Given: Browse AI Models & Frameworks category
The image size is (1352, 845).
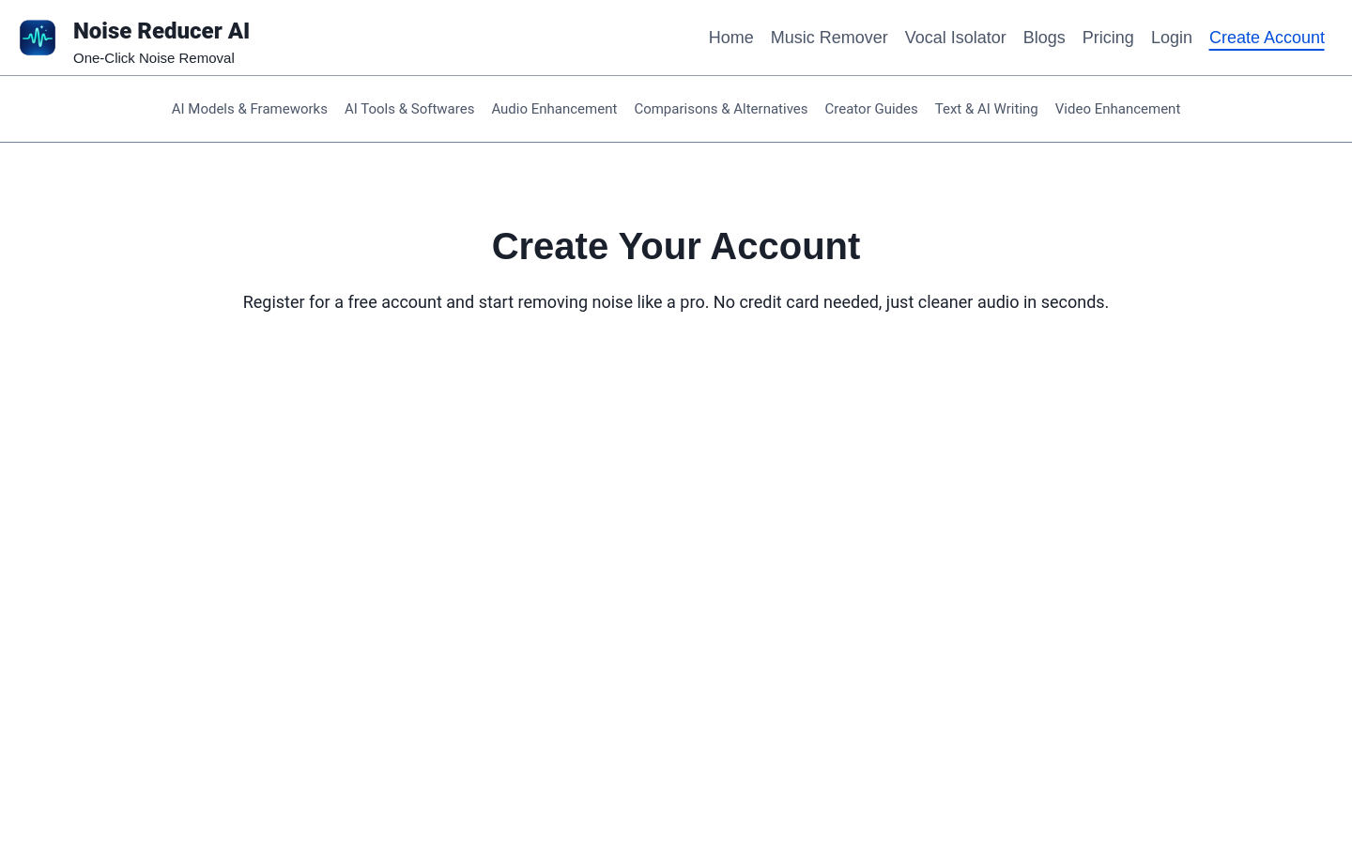Looking at the screenshot, I should pyautogui.click(x=250, y=109).
